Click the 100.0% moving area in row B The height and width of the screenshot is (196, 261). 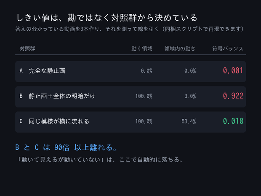(144, 96)
